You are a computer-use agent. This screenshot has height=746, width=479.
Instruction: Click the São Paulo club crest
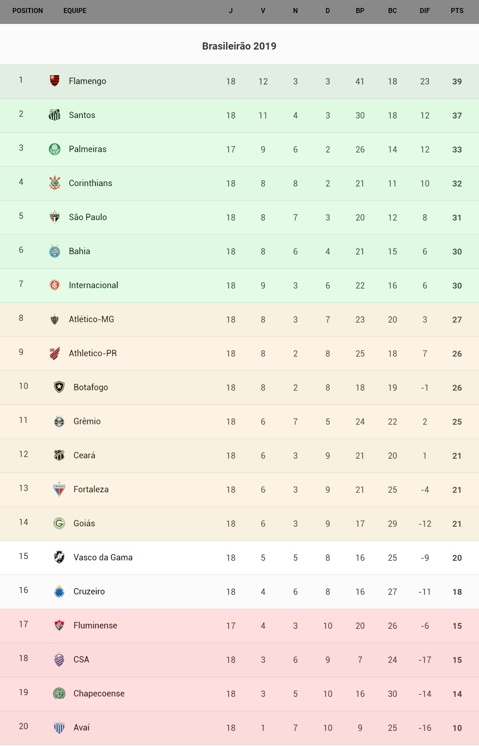(55, 217)
